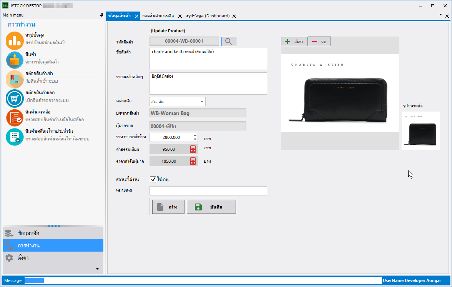Click the ประเภทสินค้า field WB-Woman Bag

click(x=198, y=113)
